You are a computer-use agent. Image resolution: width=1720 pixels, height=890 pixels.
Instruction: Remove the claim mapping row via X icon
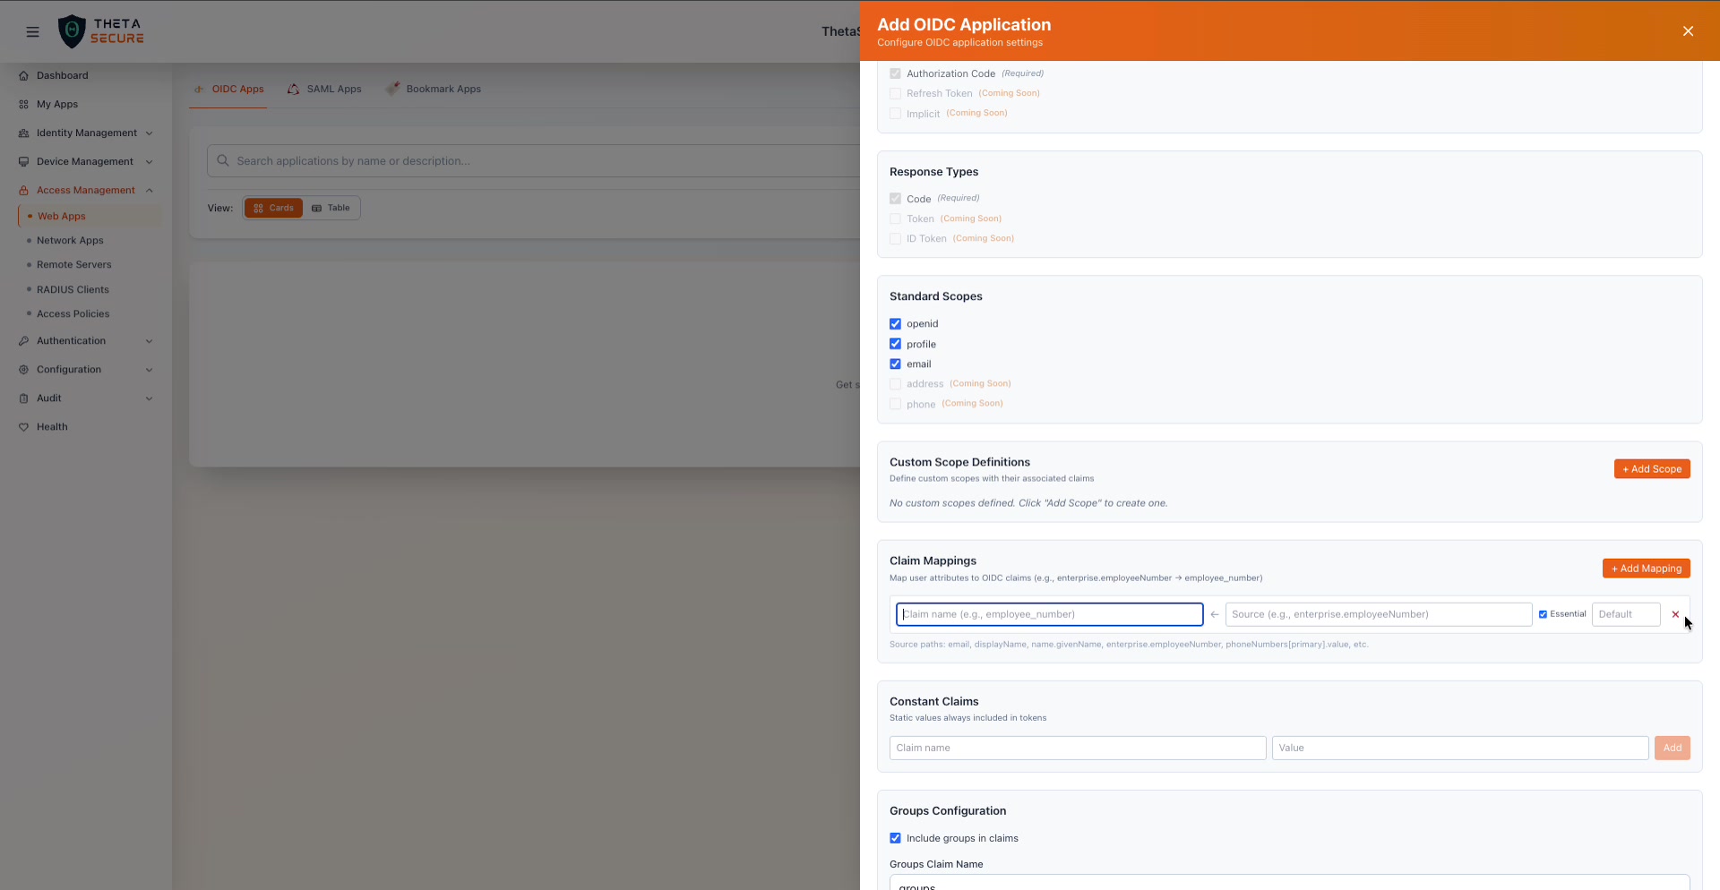pyautogui.click(x=1675, y=614)
